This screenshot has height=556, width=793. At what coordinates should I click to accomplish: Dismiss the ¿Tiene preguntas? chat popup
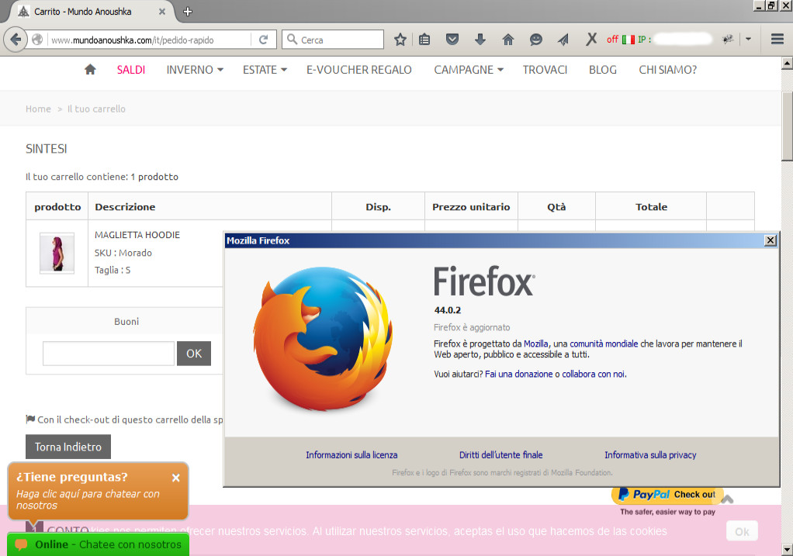tap(175, 478)
